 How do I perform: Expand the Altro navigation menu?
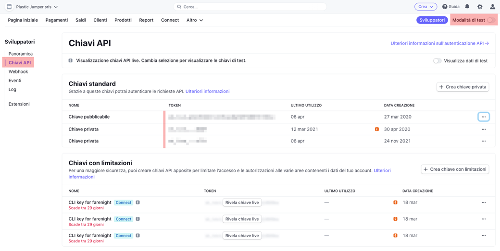[x=195, y=20]
